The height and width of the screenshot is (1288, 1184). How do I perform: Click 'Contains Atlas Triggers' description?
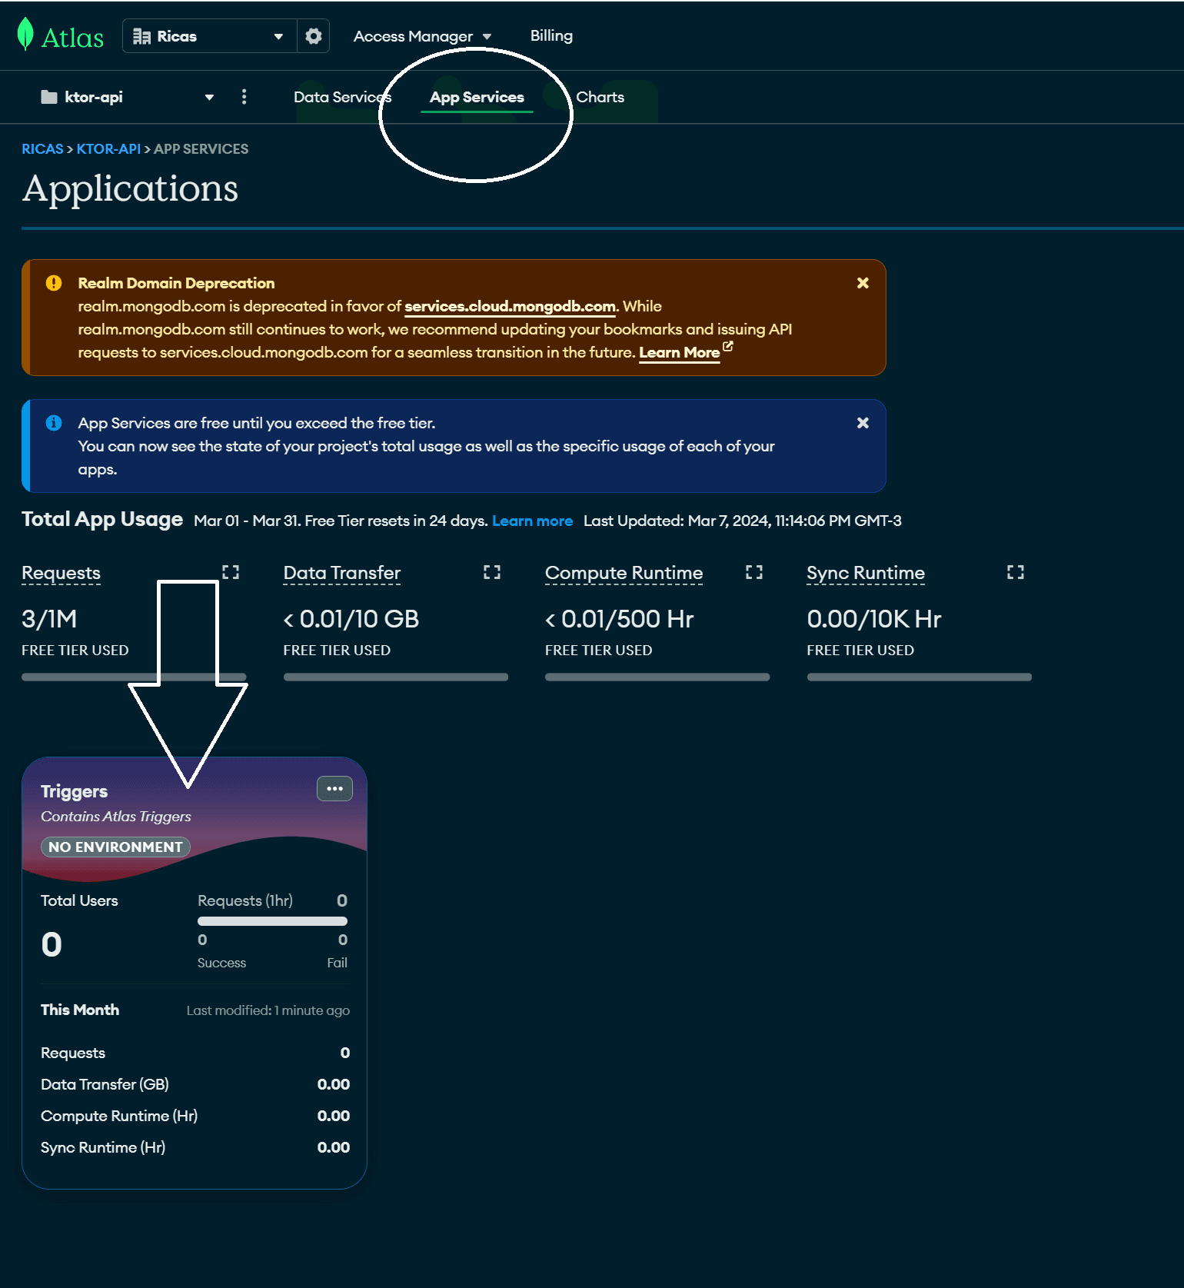point(116,817)
